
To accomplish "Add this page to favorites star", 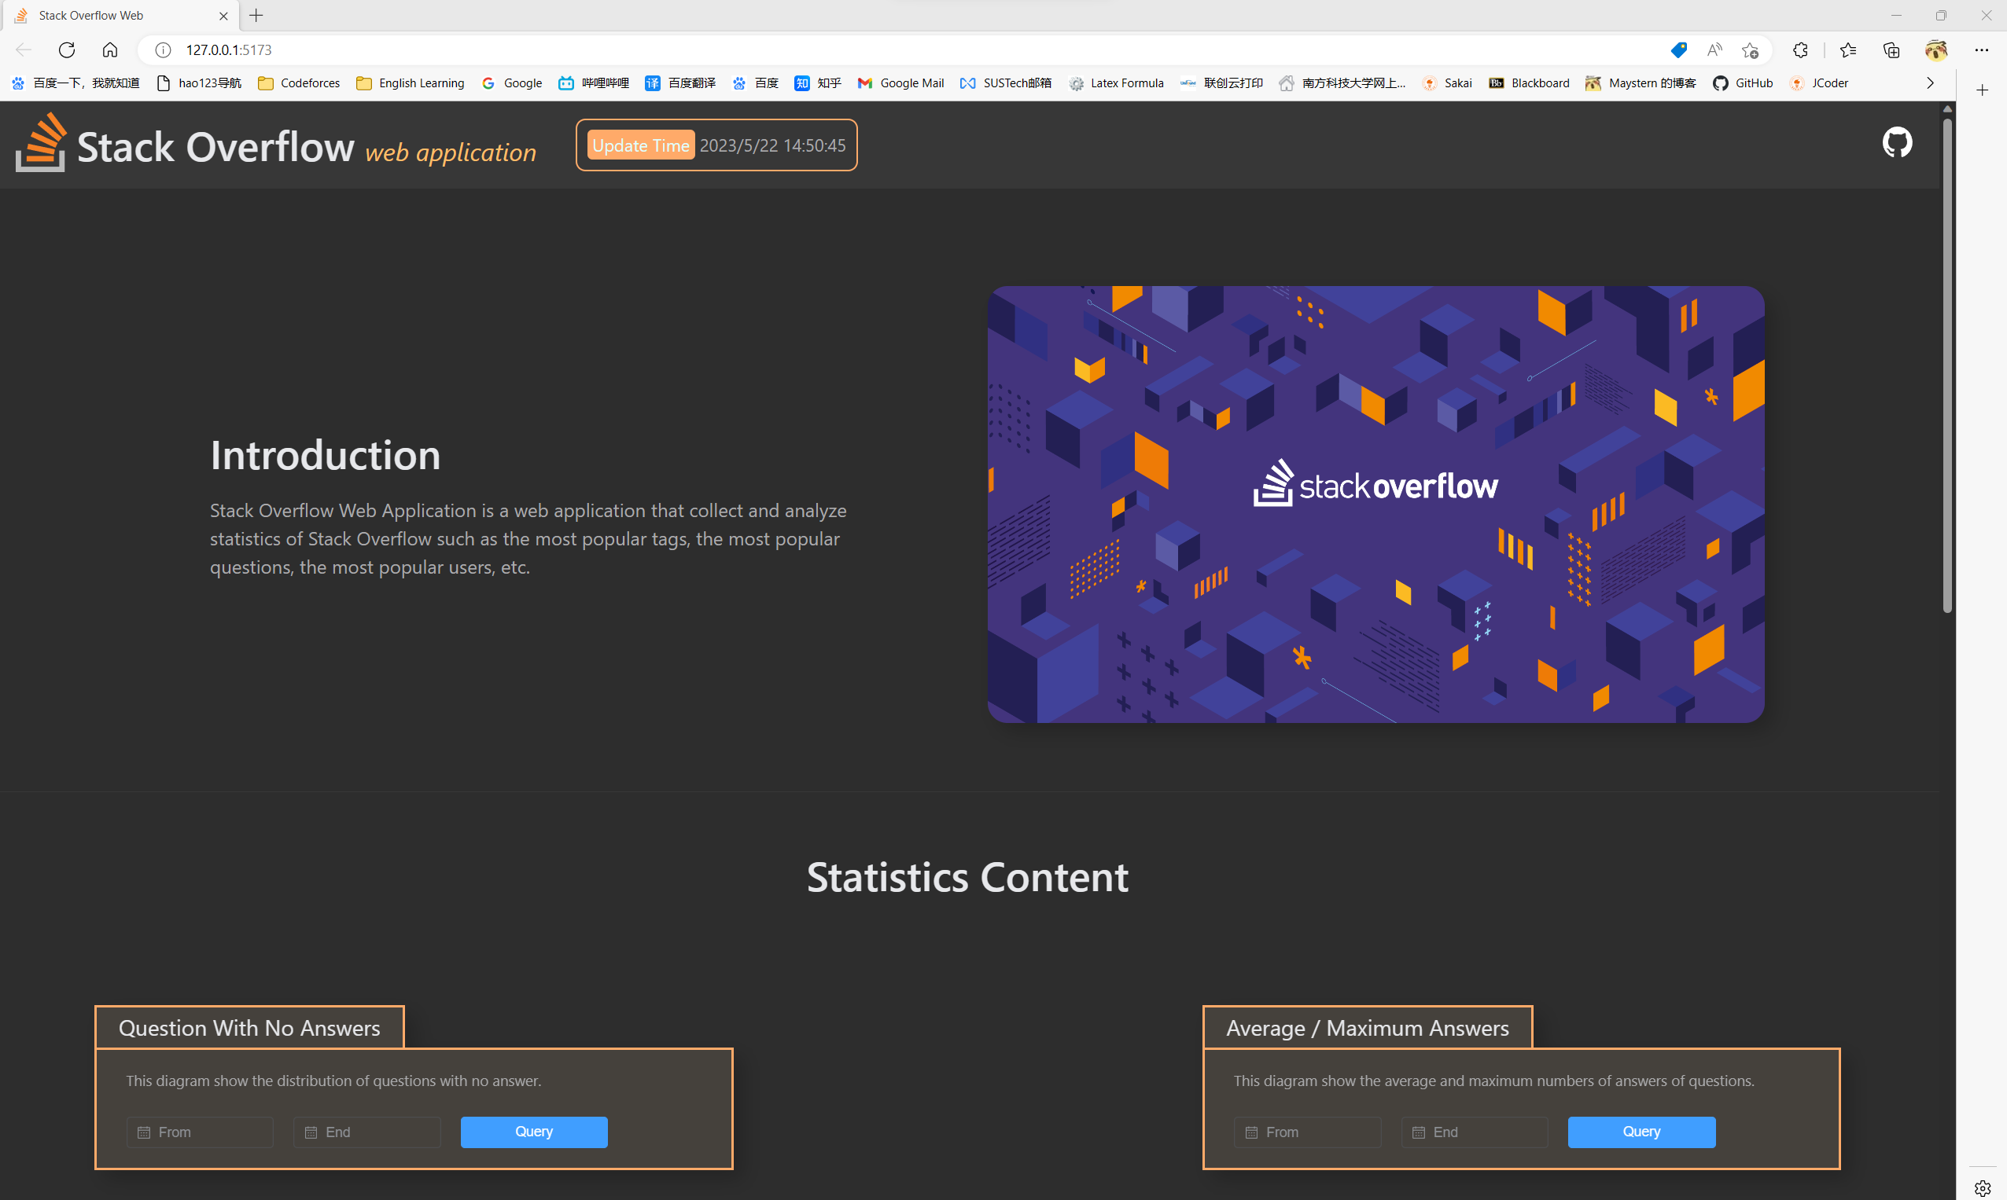I will click(1750, 50).
